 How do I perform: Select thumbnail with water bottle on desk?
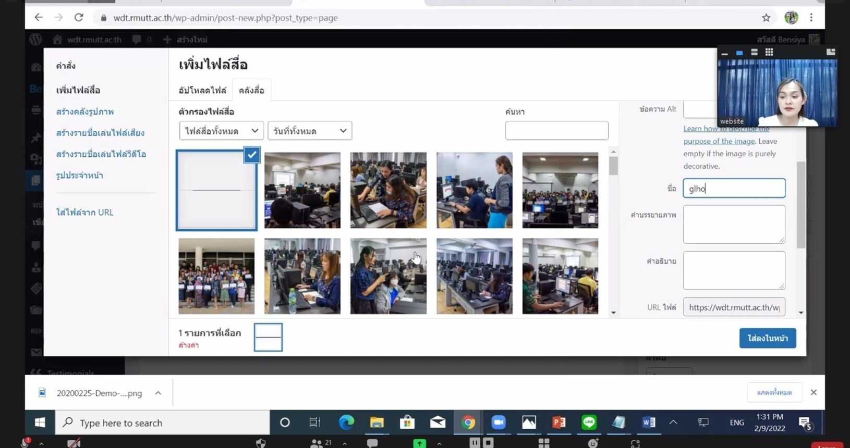click(x=302, y=276)
